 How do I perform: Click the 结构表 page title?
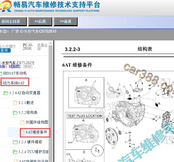[145, 49]
